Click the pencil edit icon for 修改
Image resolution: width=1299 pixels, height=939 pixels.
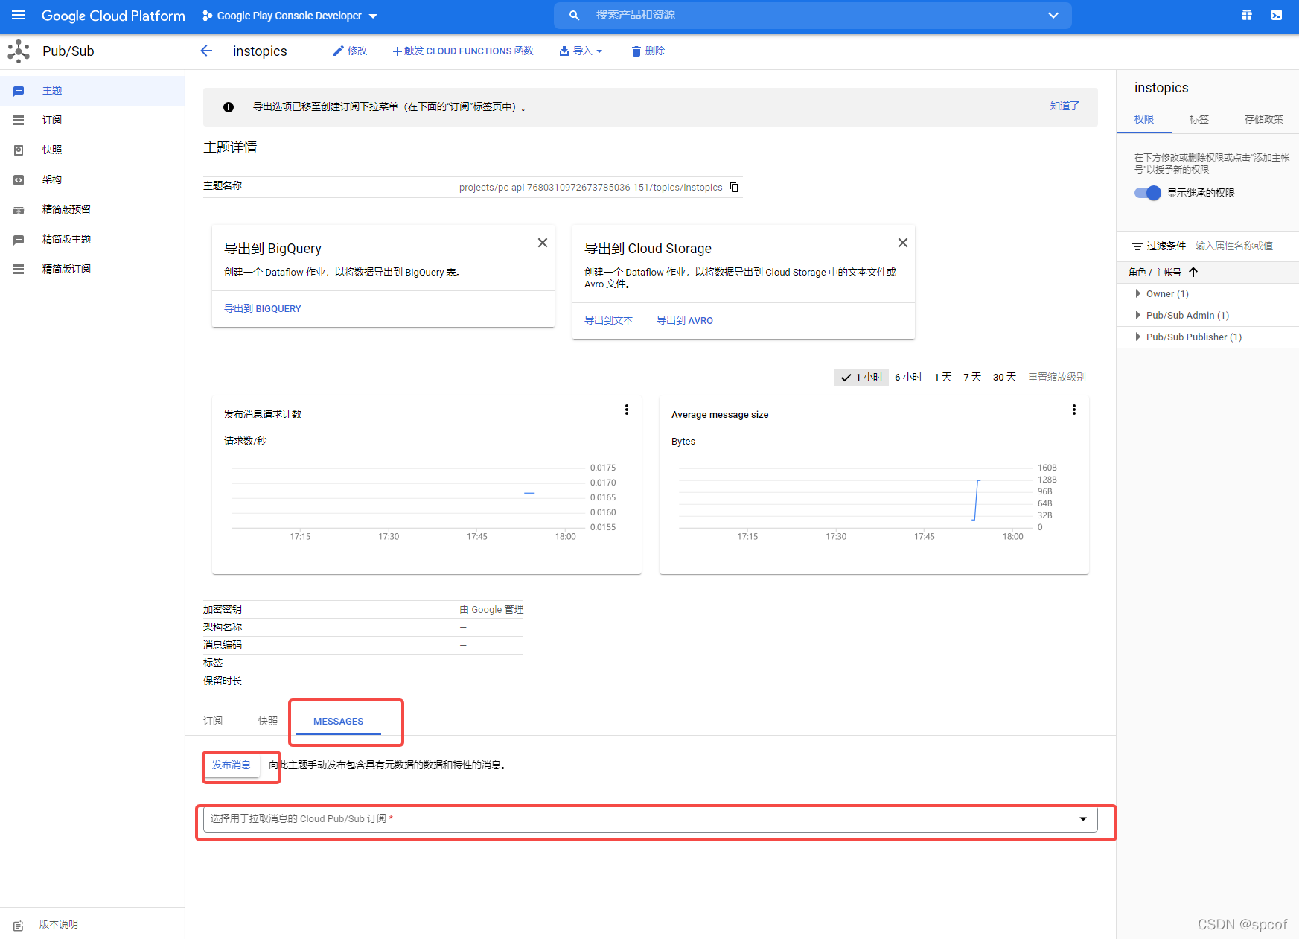point(338,51)
